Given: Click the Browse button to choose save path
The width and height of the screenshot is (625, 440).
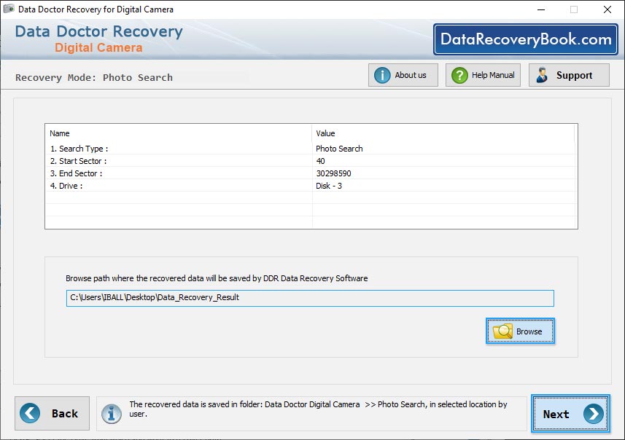Looking at the screenshot, I should pos(520,331).
